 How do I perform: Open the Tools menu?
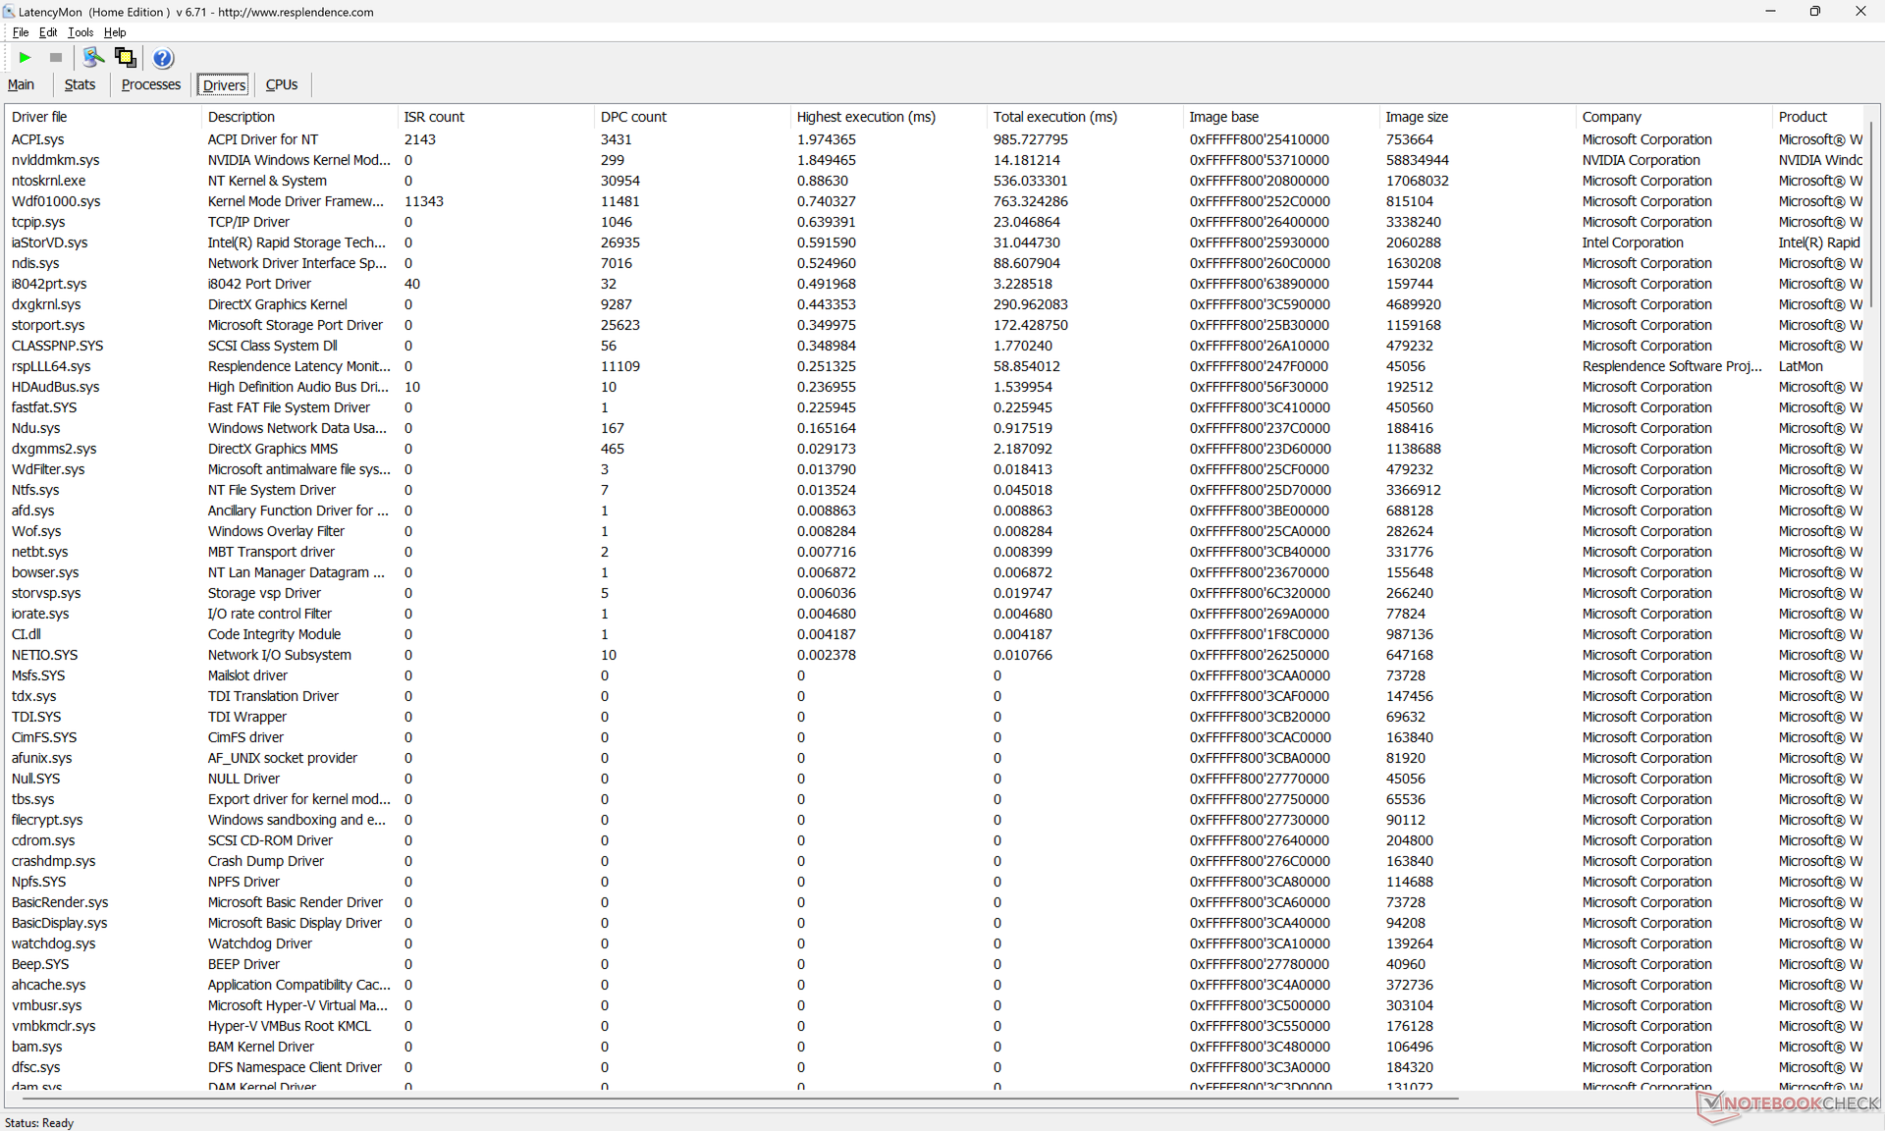(81, 32)
